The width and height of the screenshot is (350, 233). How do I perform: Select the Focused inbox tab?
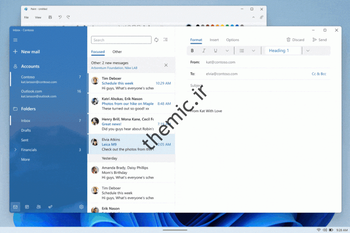pos(98,52)
